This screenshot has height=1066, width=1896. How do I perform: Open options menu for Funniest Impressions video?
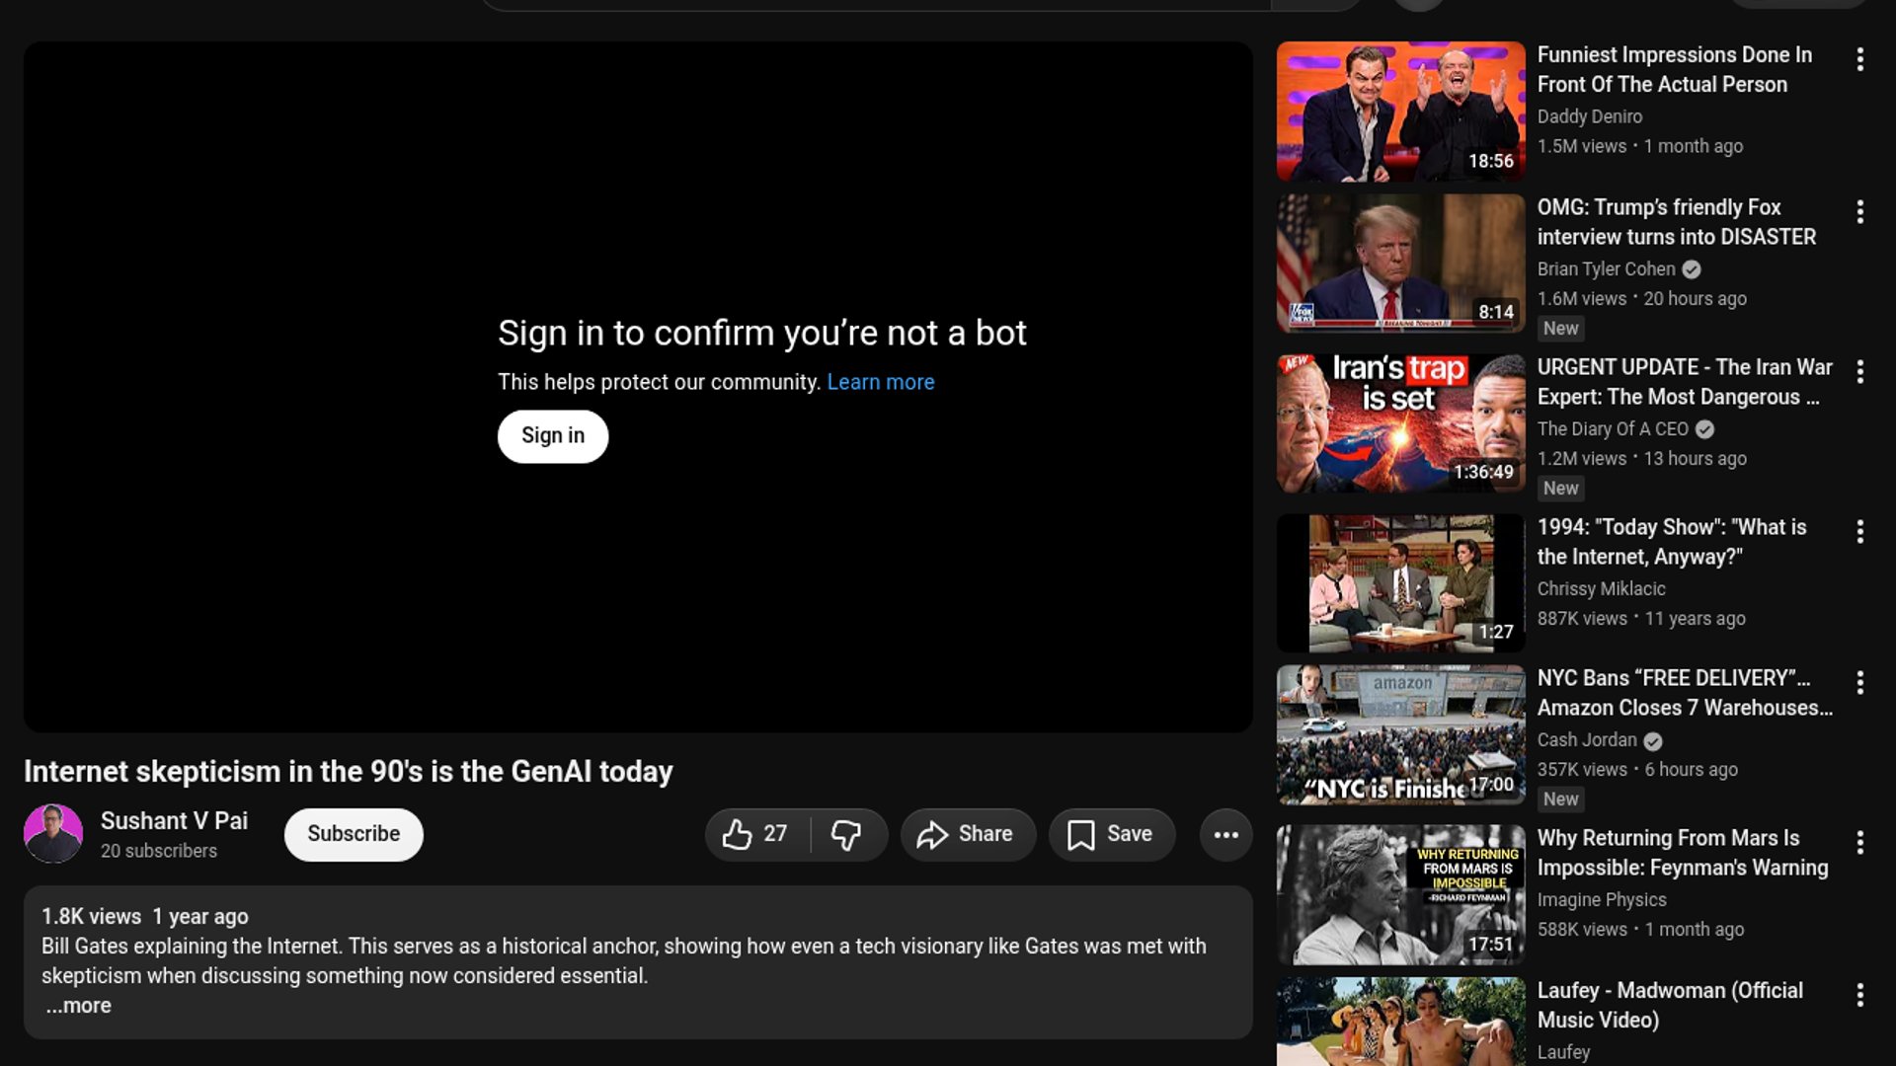[x=1859, y=59]
